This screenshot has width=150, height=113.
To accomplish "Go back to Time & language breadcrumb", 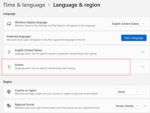I will 24,5.
